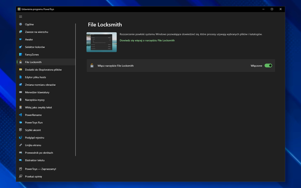Click the Selektor kolorów icon
This screenshot has width=301, height=188.
[21, 47]
